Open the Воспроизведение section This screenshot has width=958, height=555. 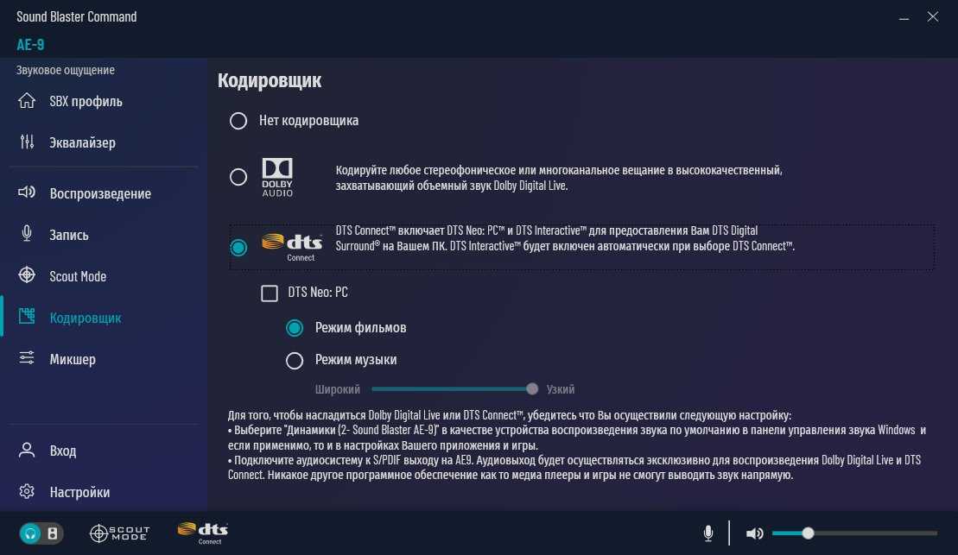click(100, 193)
